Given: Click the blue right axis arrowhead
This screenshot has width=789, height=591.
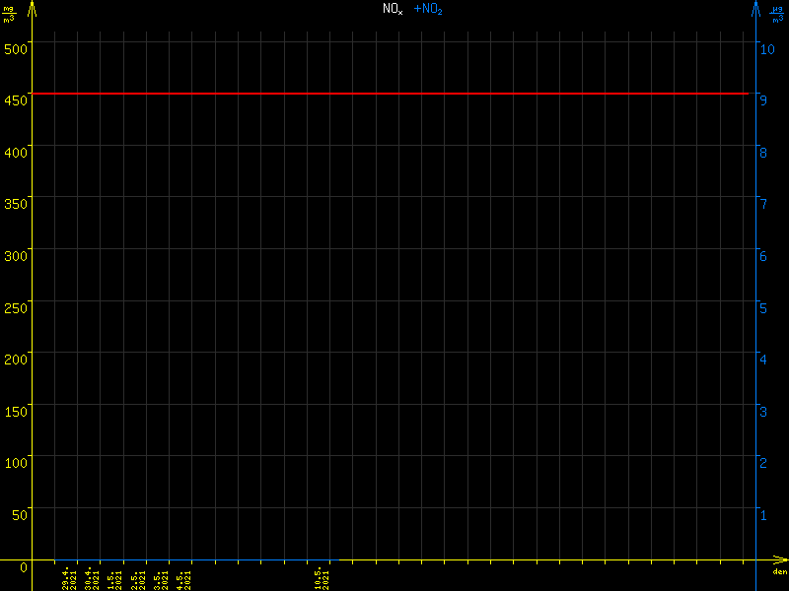Looking at the screenshot, I should 756,8.
